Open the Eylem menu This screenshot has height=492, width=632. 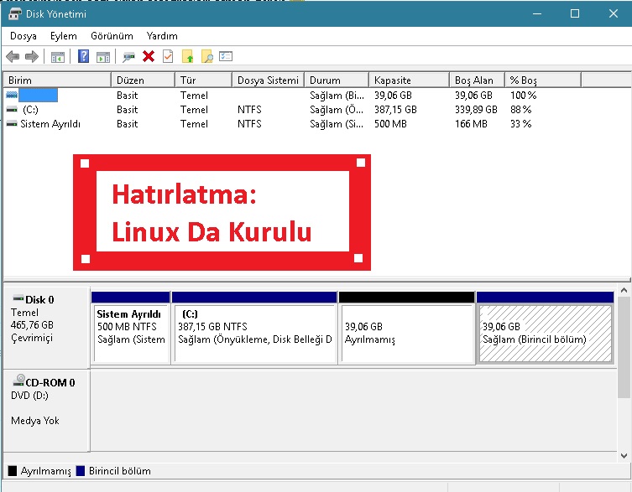click(x=63, y=36)
